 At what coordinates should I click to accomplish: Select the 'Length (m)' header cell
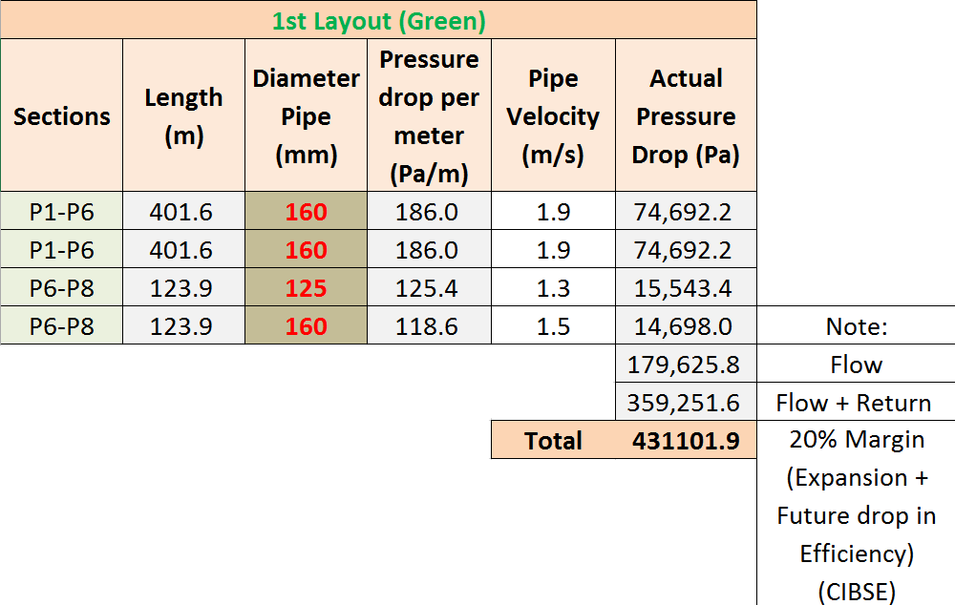[x=183, y=116]
